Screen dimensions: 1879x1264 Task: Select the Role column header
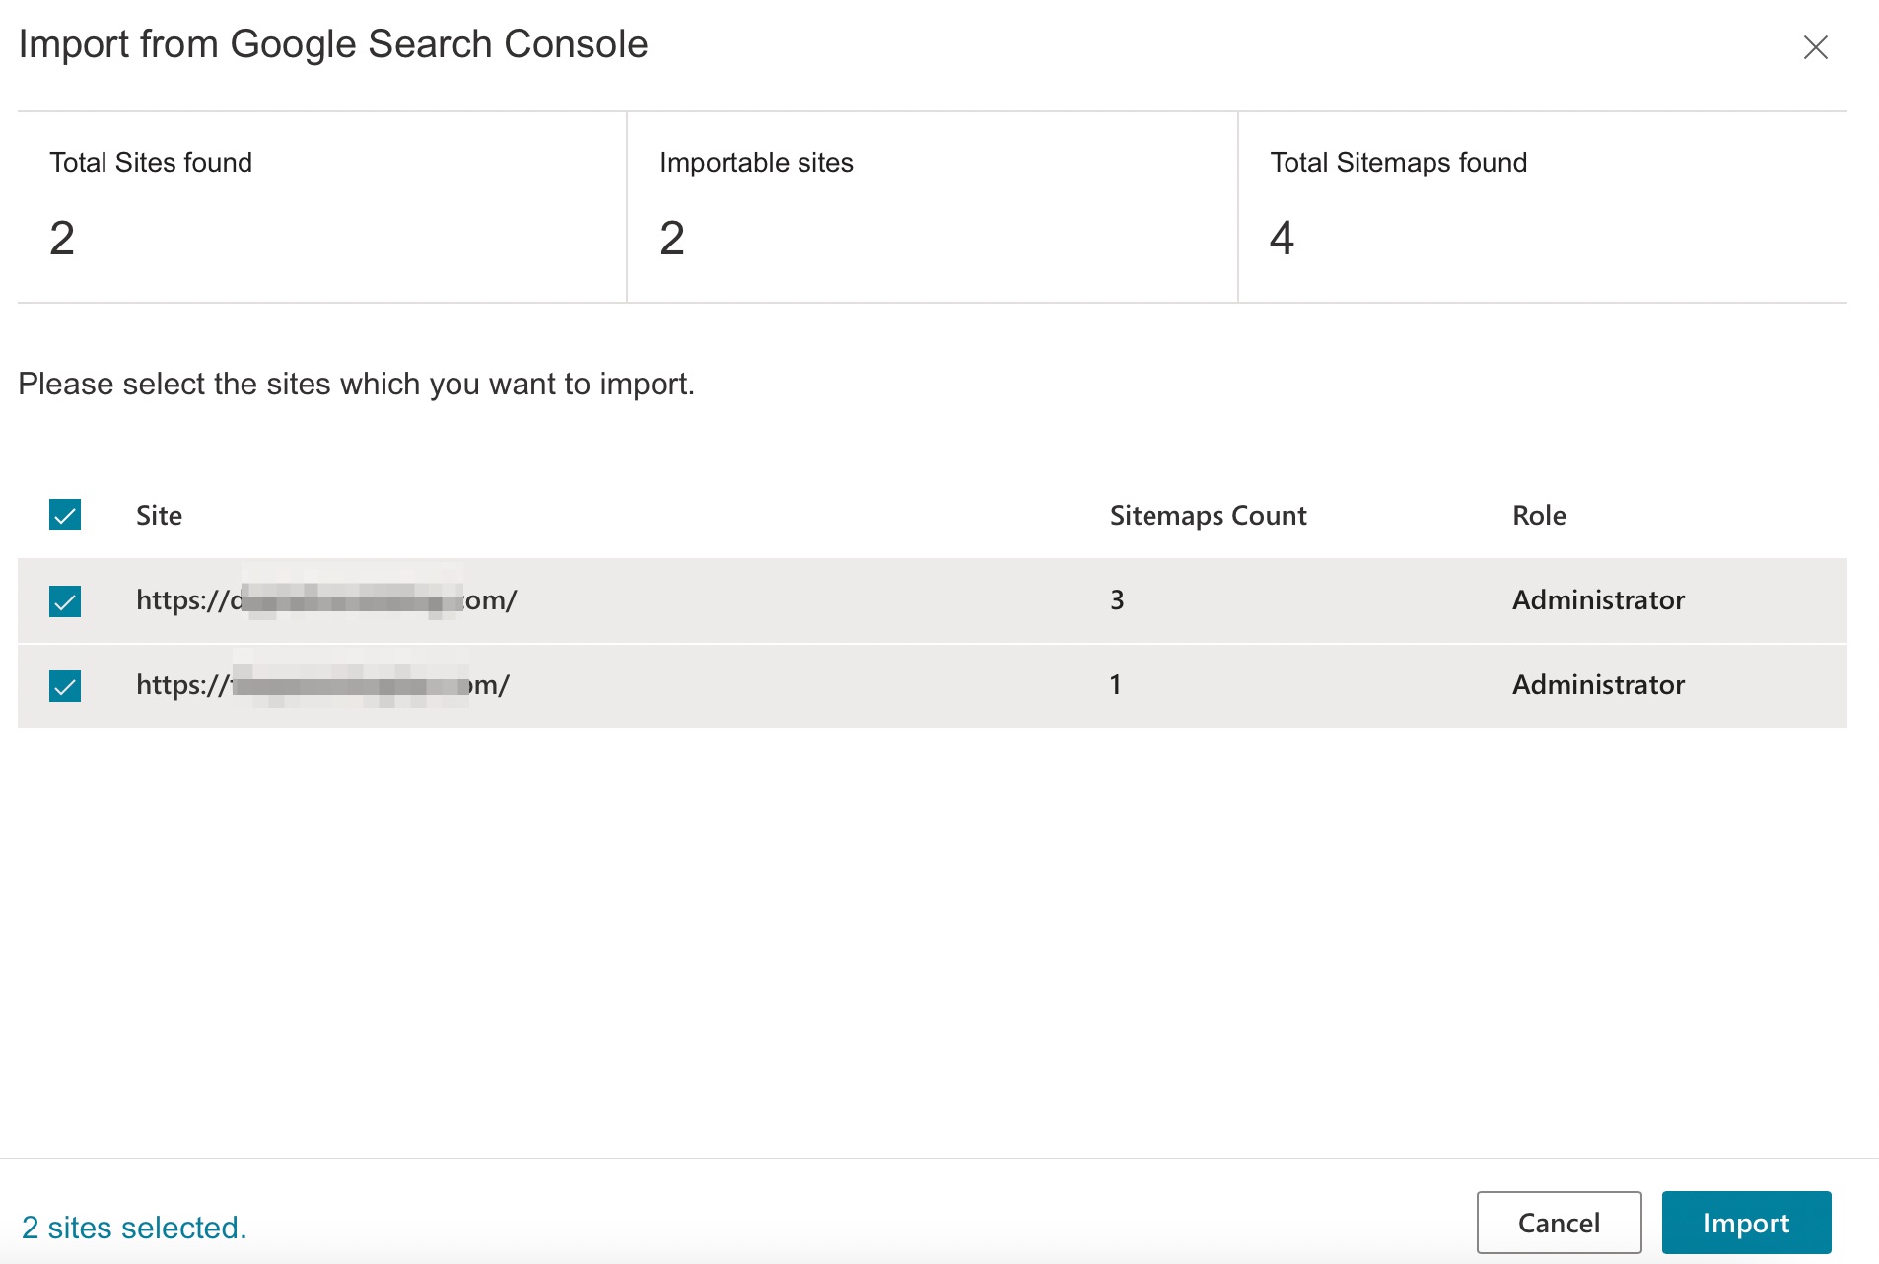click(x=1539, y=515)
